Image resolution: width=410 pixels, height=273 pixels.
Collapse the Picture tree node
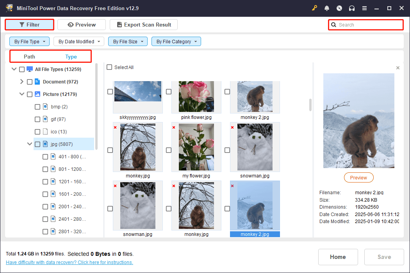(22, 94)
